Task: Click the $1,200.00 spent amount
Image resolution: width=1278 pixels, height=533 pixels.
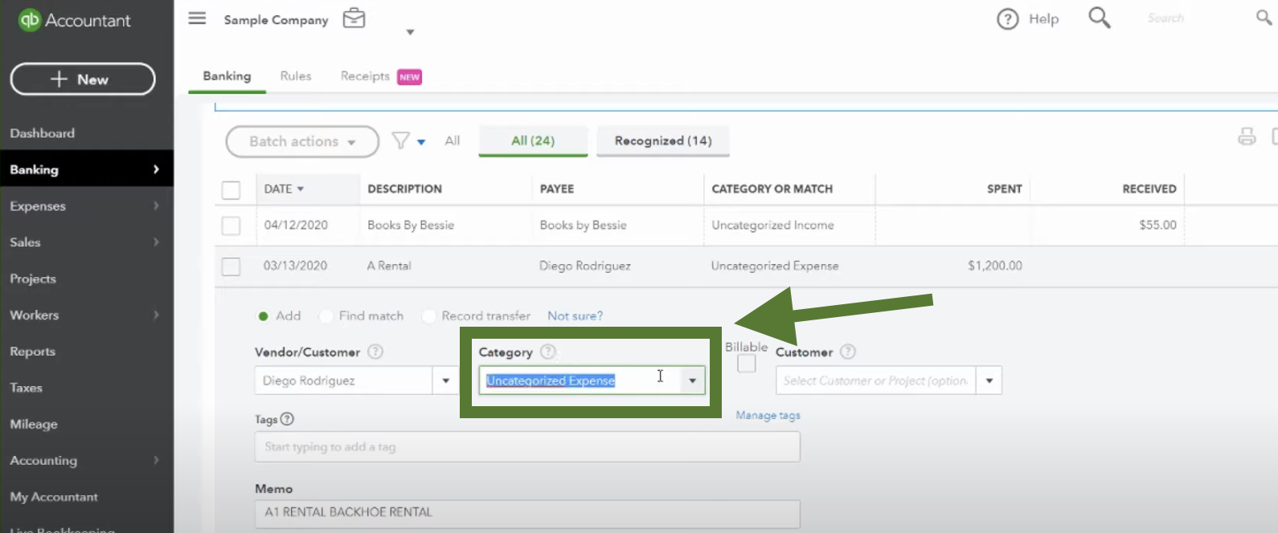Action: click(x=994, y=266)
